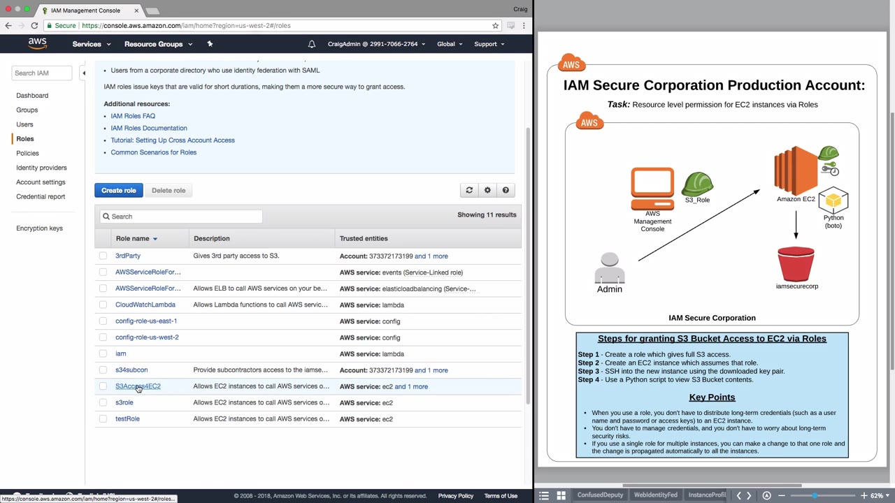Go to next sheet in diagram app

click(x=749, y=495)
